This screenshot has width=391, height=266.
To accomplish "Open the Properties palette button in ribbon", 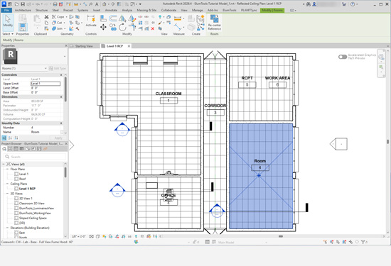I will click(x=23, y=27).
